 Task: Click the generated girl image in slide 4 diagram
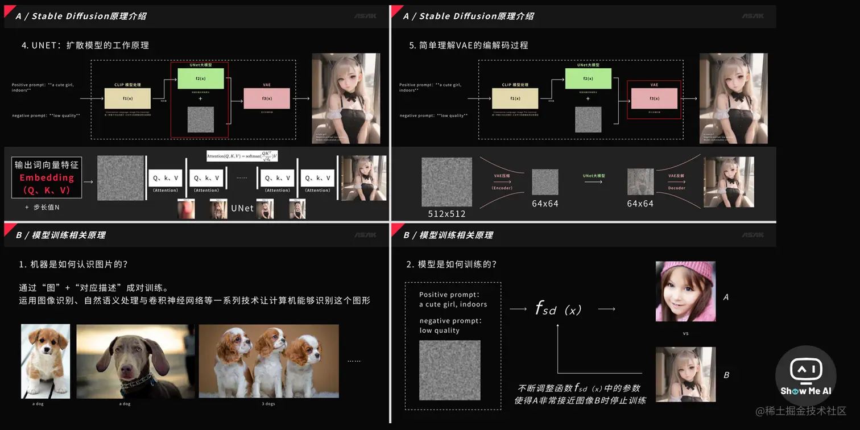(x=346, y=98)
